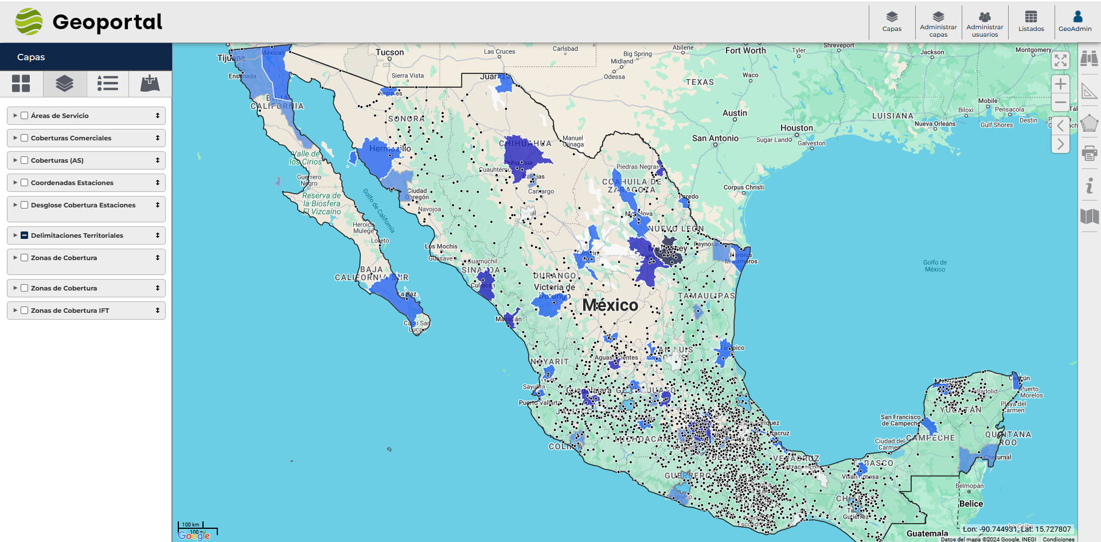This screenshot has height=542, width=1101.
Task: Open Administrar usuarios in the header
Action: coord(985,23)
